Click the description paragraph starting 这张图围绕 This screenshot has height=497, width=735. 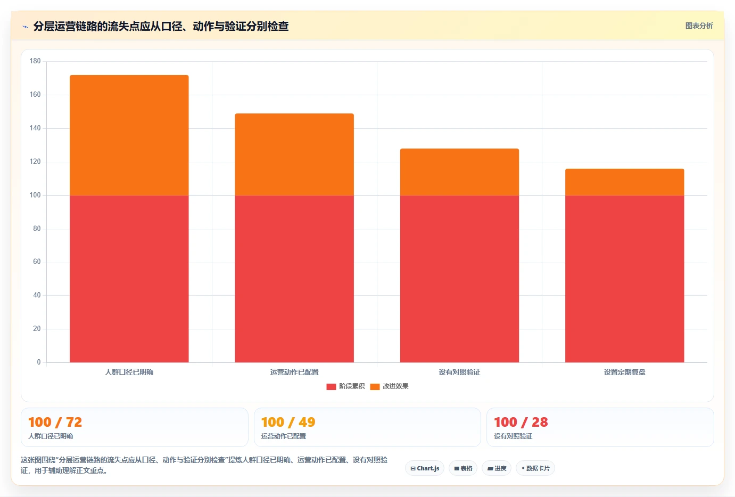[x=204, y=465]
